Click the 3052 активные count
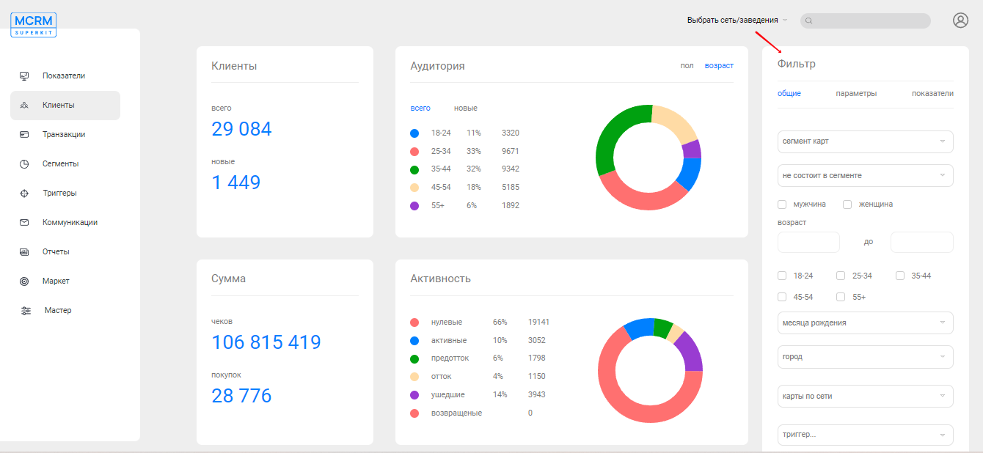The image size is (983, 453). coord(537,340)
